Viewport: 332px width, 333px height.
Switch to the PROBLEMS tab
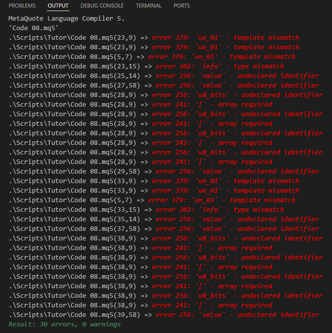22,6
